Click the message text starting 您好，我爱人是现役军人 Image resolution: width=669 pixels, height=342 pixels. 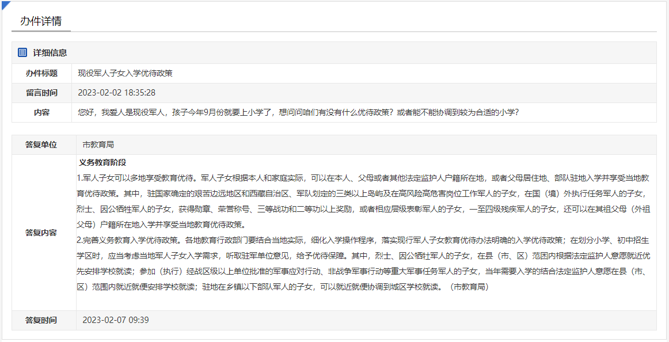(x=298, y=113)
